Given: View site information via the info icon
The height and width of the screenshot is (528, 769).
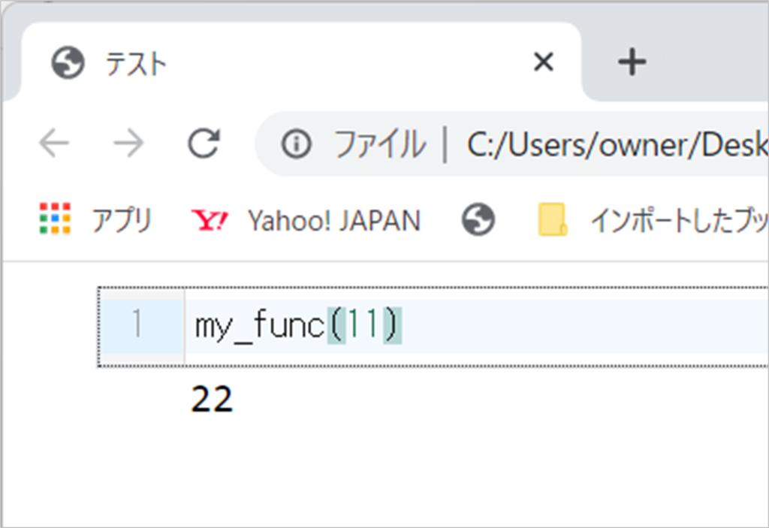Looking at the screenshot, I should (x=298, y=143).
